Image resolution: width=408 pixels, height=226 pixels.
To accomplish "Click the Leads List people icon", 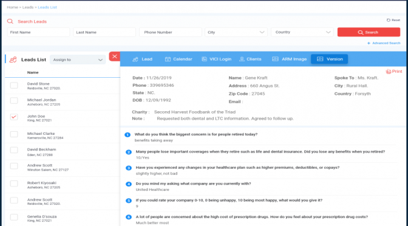I will (x=13, y=60).
